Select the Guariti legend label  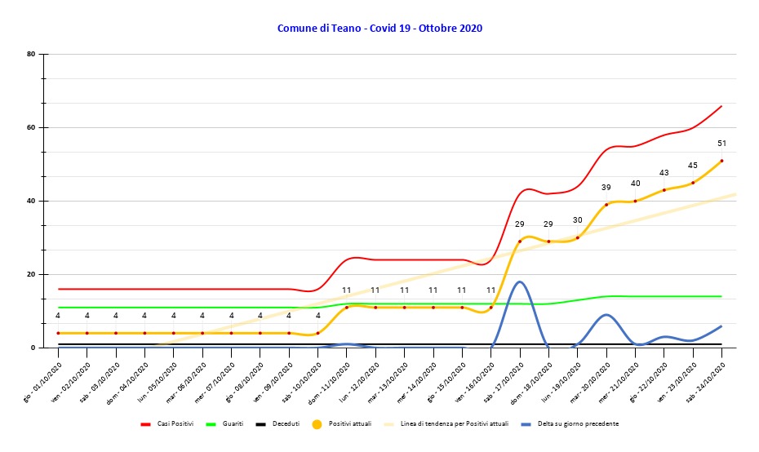coord(233,424)
